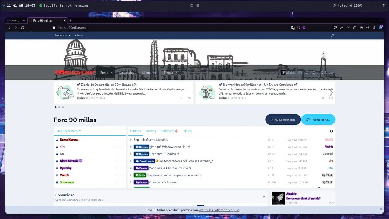Refresh the latest threads widget
389x219 pixels.
click(x=332, y=131)
